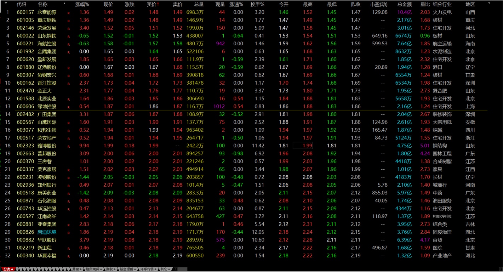Image resolution: width=503 pixels, height=272 pixels.
Task: Click the bottom horizontal scrollbar thumb
Action: pos(182,269)
